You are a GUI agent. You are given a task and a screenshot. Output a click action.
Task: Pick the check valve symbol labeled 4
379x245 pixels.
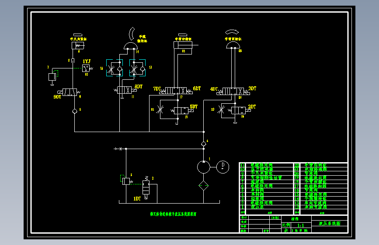204,144
